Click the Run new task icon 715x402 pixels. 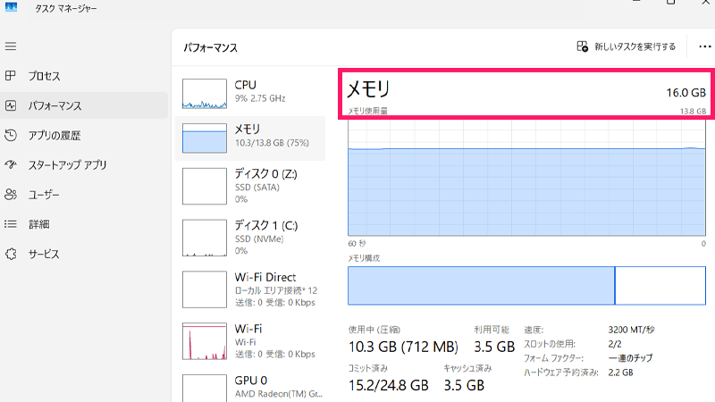tap(583, 46)
